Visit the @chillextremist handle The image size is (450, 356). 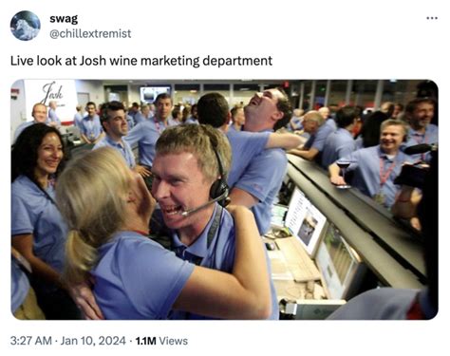coord(90,33)
